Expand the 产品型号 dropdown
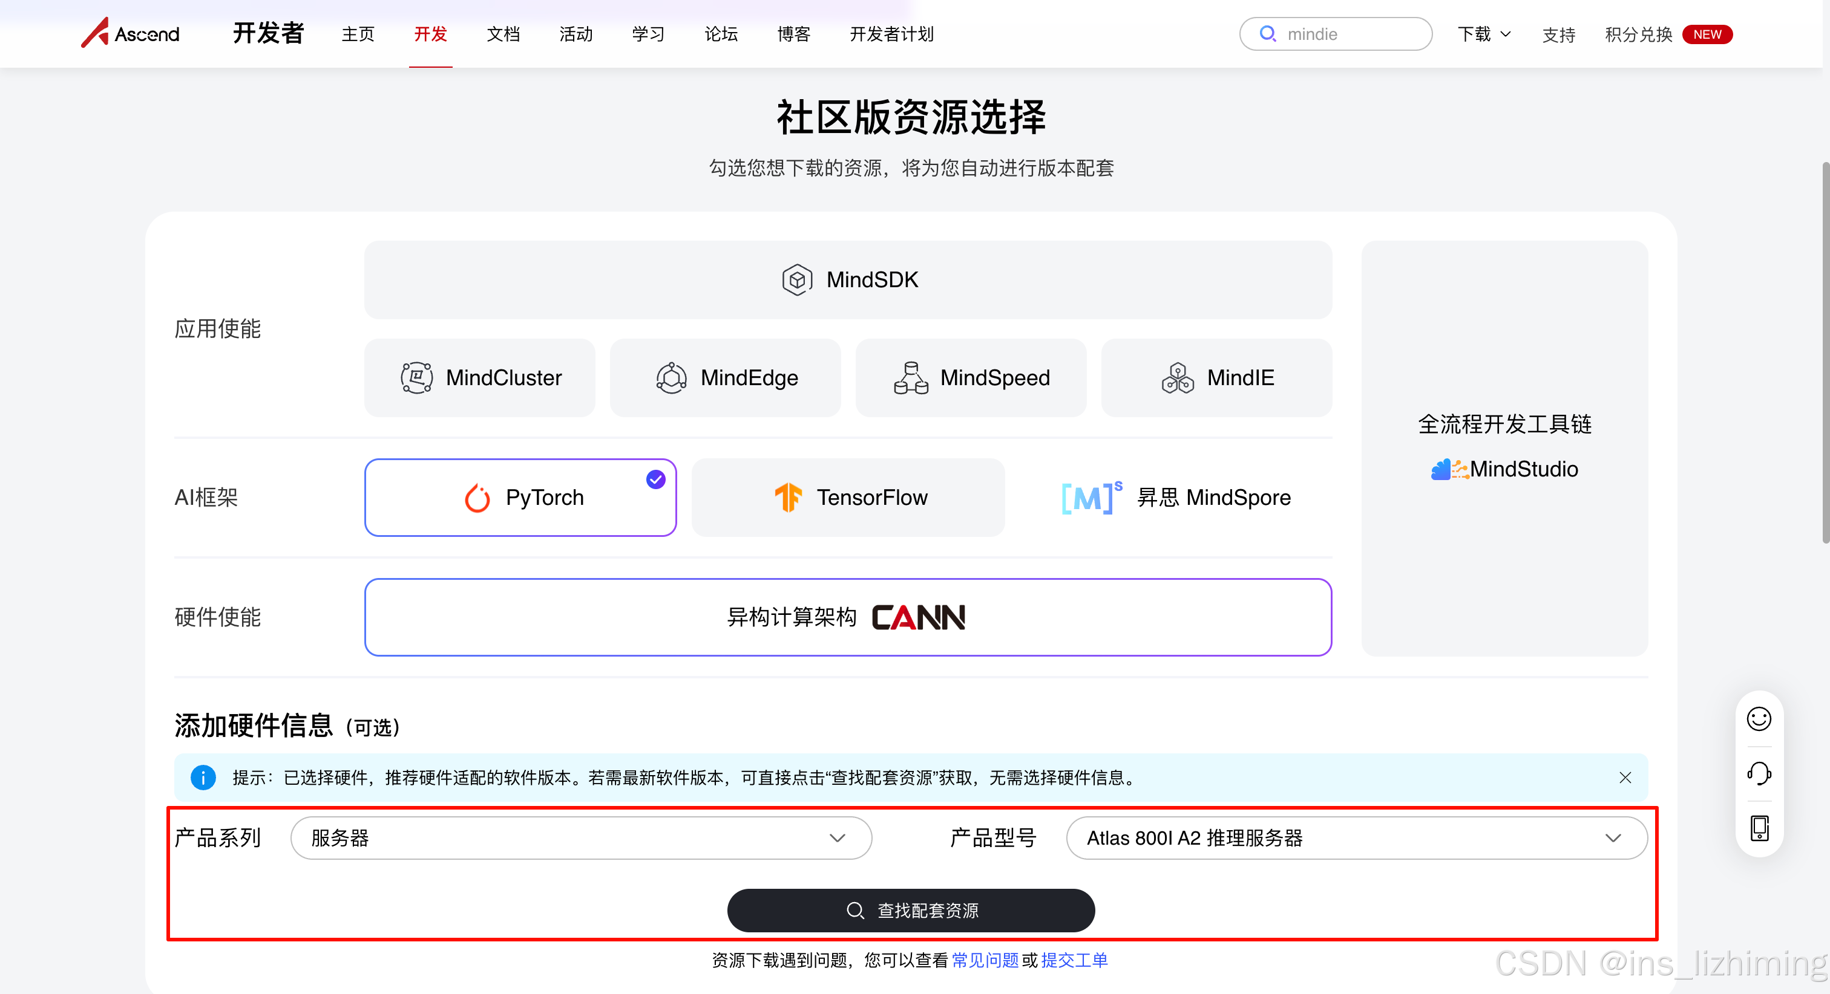This screenshot has width=1830, height=994. coord(1356,838)
